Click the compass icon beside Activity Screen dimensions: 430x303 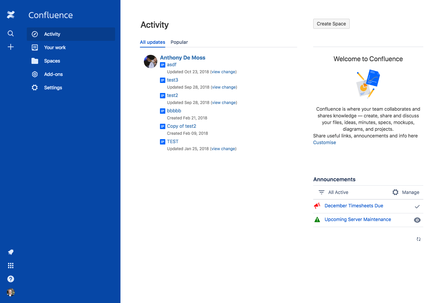[35, 34]
